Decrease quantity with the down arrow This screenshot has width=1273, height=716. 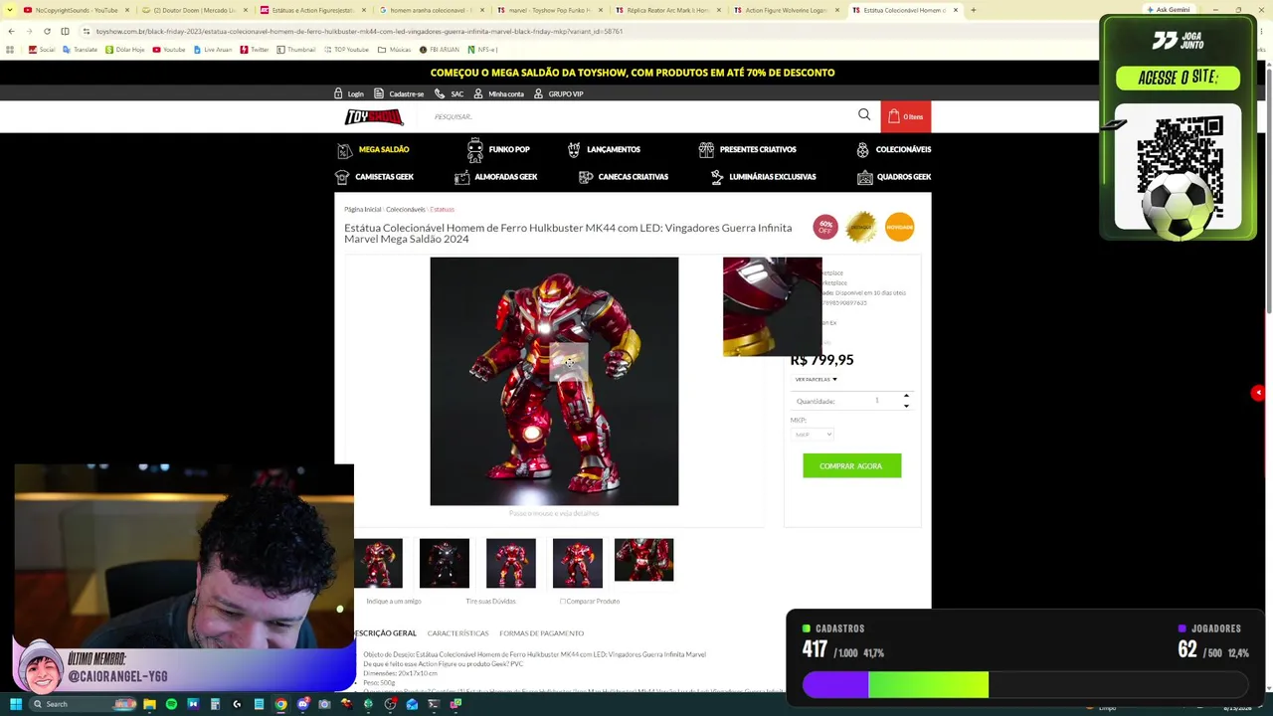906,406
